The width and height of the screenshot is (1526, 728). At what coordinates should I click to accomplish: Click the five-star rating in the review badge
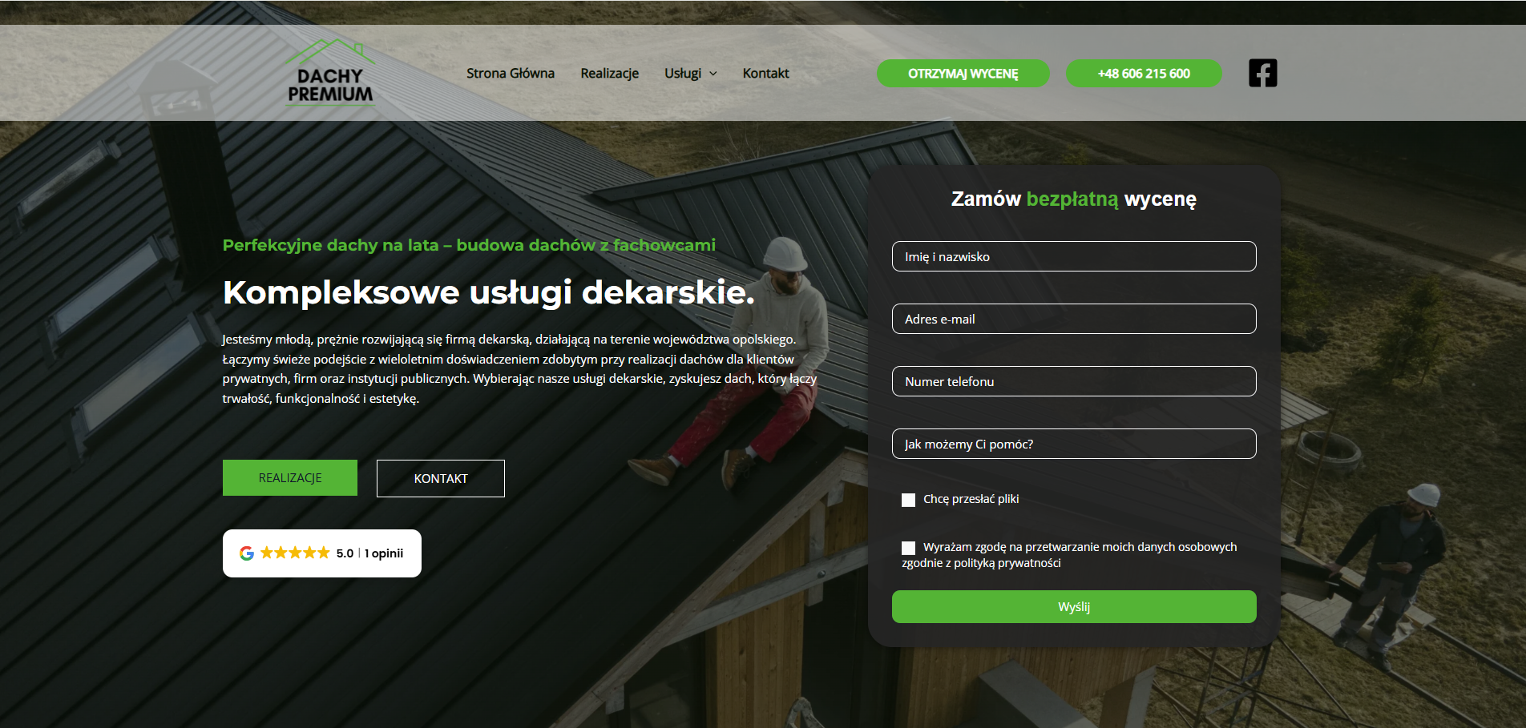click(x=296, y=552)
